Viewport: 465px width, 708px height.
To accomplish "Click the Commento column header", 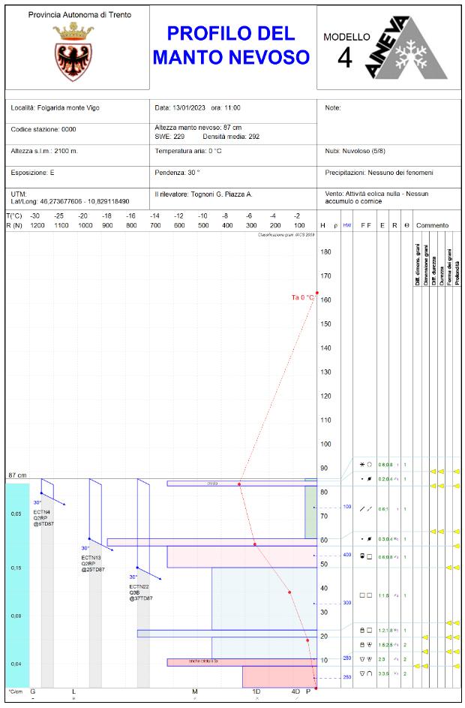I will (x=432, y=225).
